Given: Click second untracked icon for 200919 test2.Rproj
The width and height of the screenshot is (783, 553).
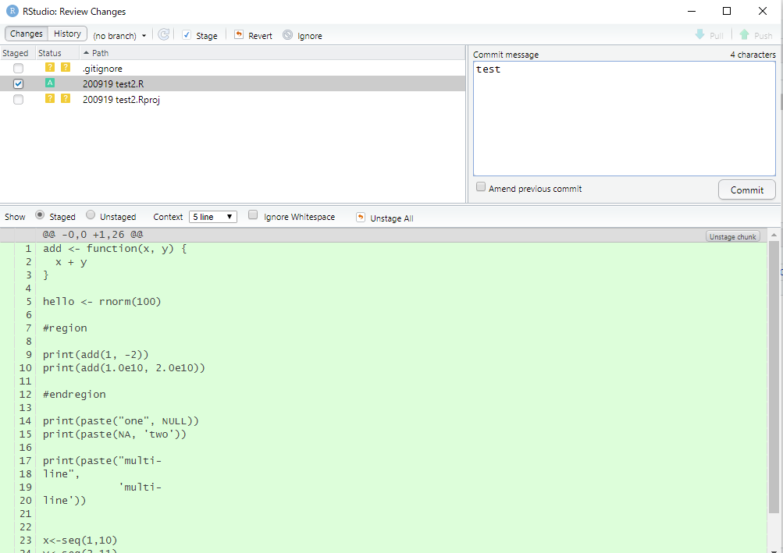Looking at the screenshot, I should pos(66,98).
